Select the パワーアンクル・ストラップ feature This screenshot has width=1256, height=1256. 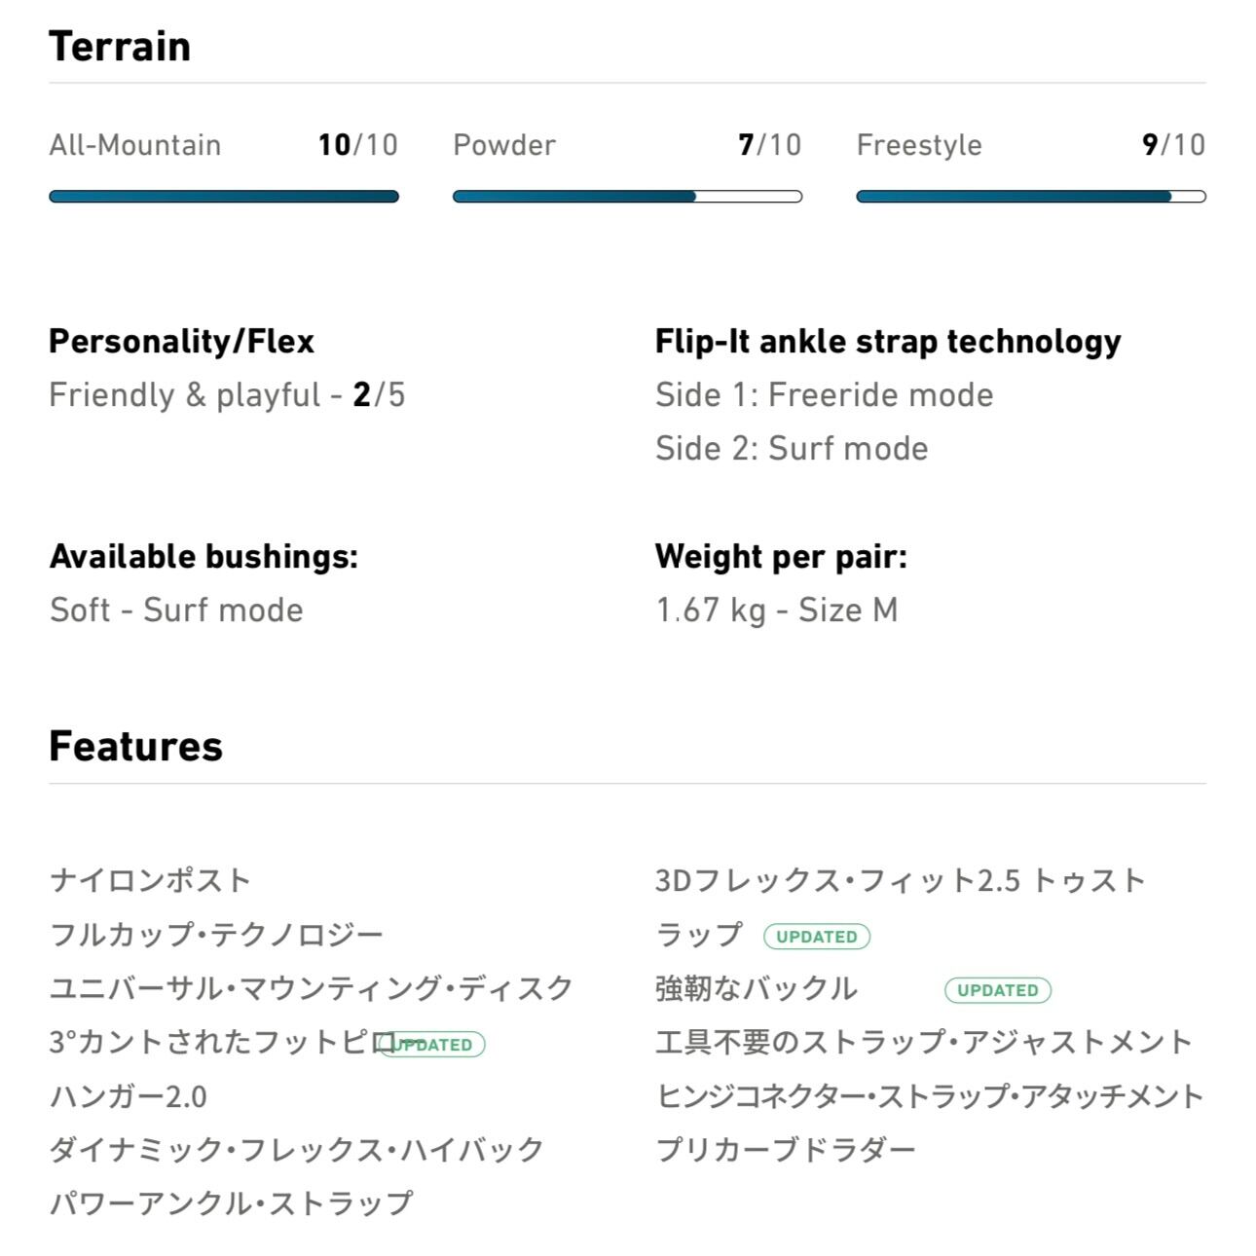[231, 1203]
